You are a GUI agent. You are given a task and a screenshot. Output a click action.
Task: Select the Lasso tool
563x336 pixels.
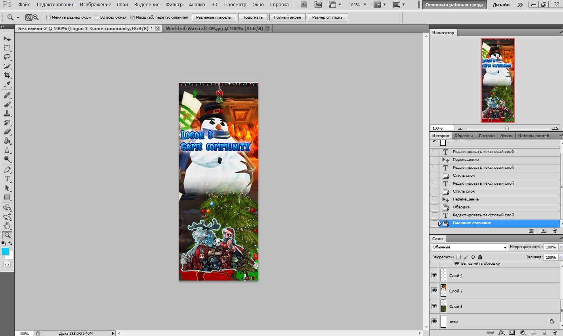(7, 57)
